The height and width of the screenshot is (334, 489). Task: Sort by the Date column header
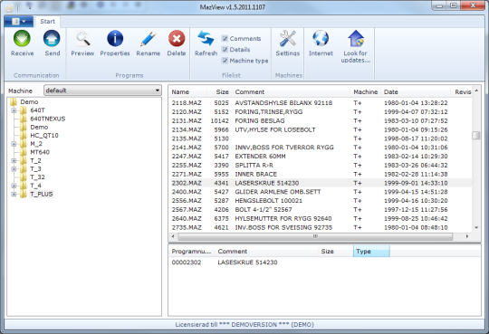[x=416, y=92]
